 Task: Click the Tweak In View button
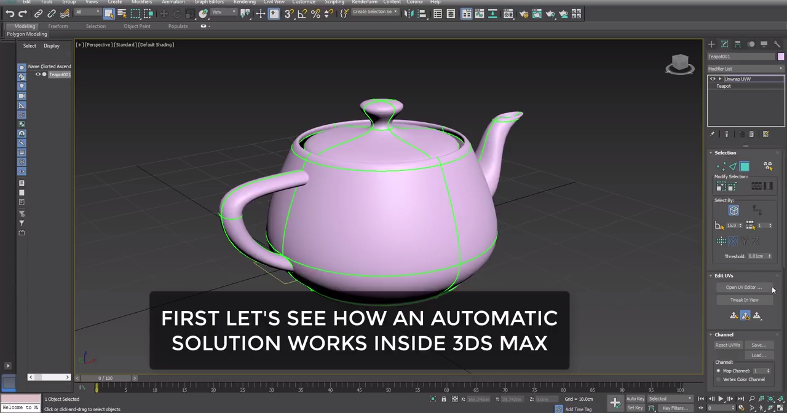(744, 300)
